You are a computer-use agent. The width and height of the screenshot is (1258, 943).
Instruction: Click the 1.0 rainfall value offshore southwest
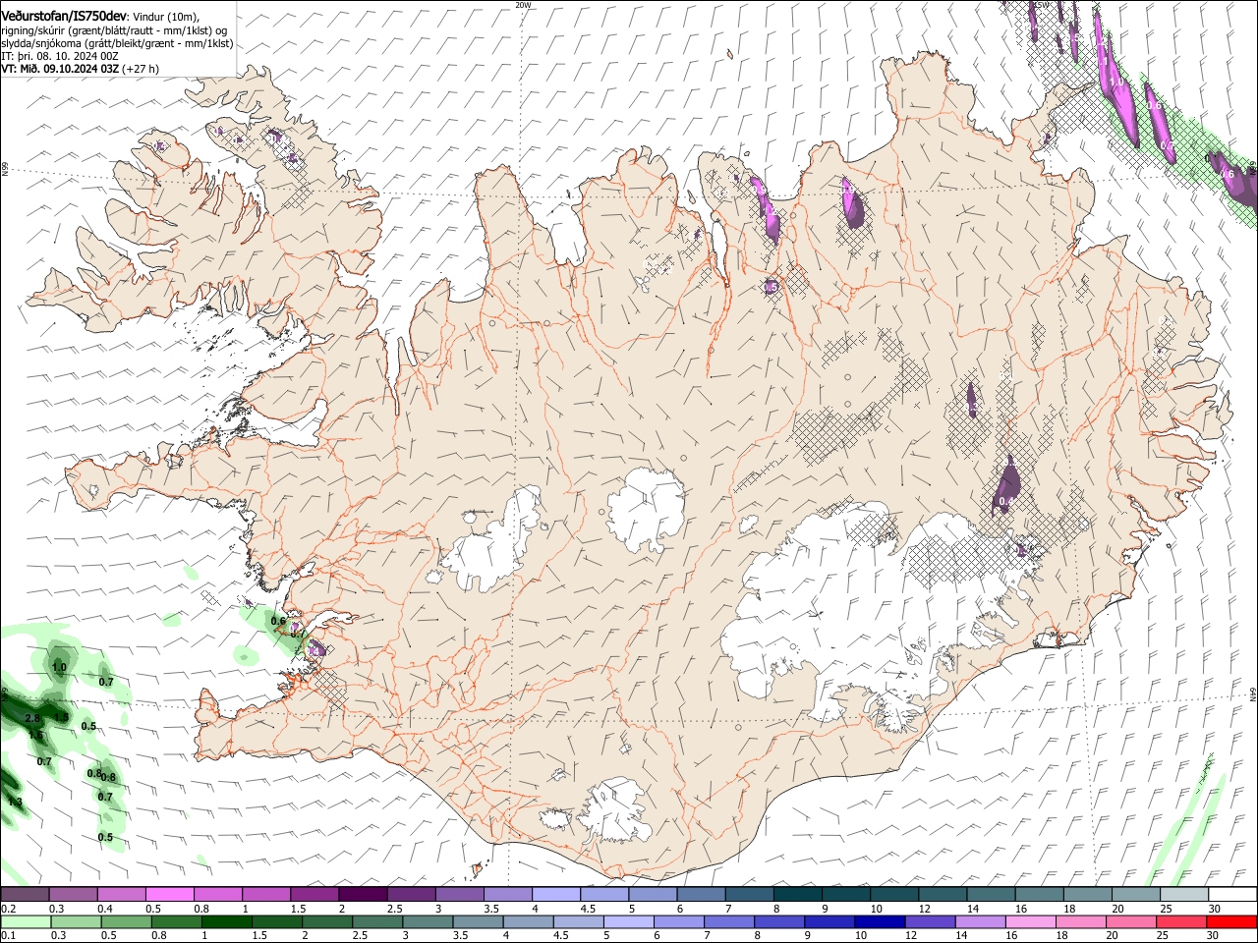coord(59,667)
